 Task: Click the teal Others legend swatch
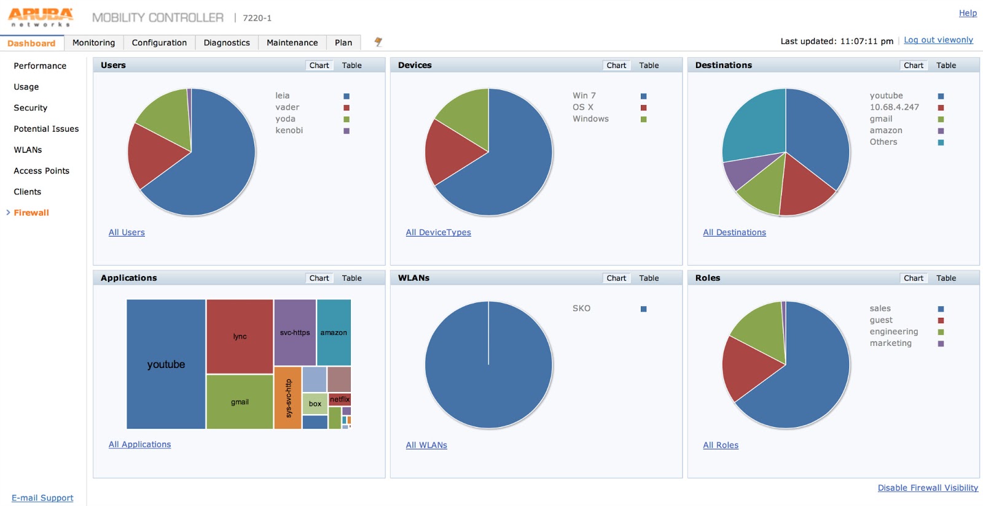(941, 142)
